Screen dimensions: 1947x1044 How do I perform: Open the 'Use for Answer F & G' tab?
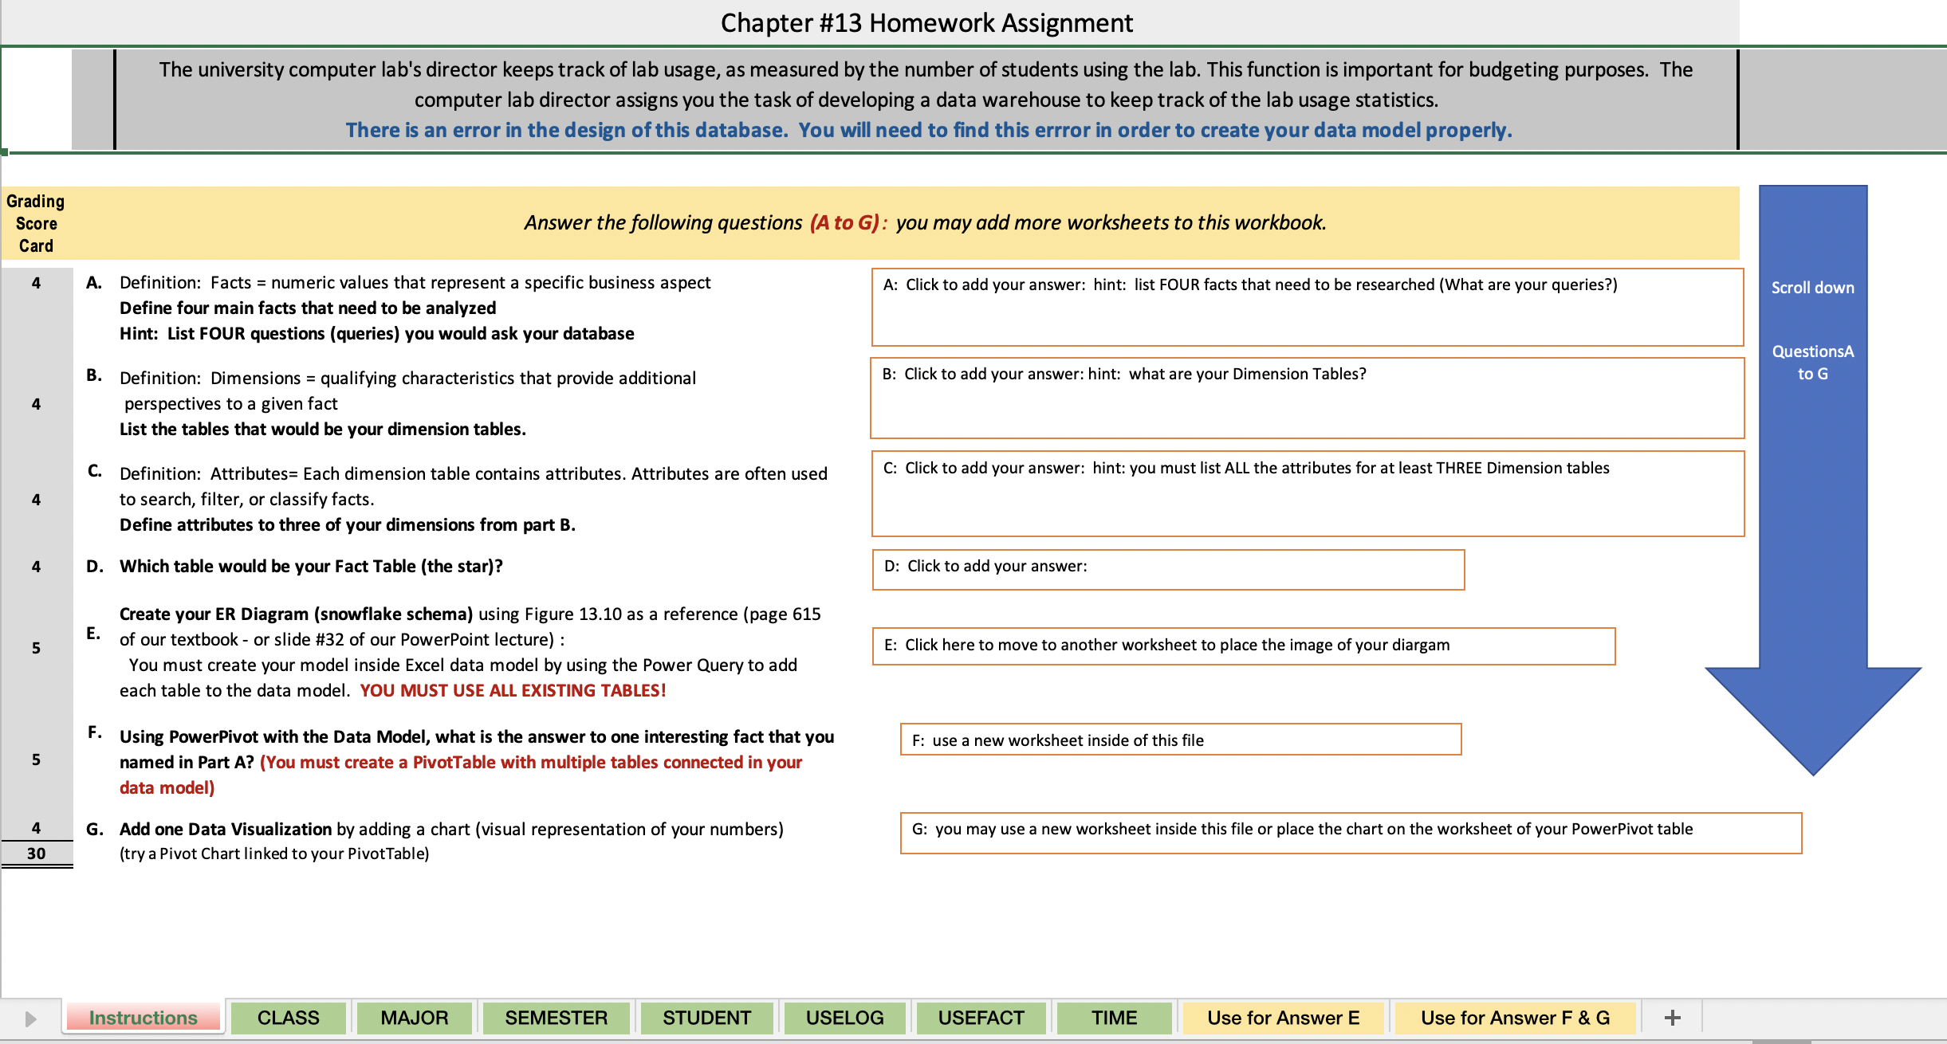click(x=1514, y=1017)
